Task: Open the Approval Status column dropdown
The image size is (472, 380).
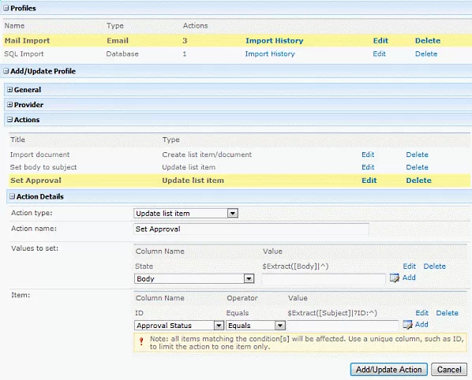Action: [x=219, y=326]
